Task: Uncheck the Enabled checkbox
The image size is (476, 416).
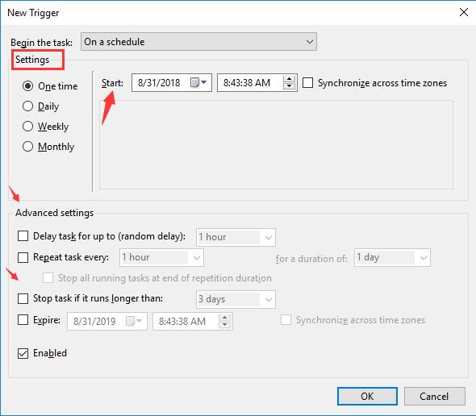Action: tap(23, 353)
